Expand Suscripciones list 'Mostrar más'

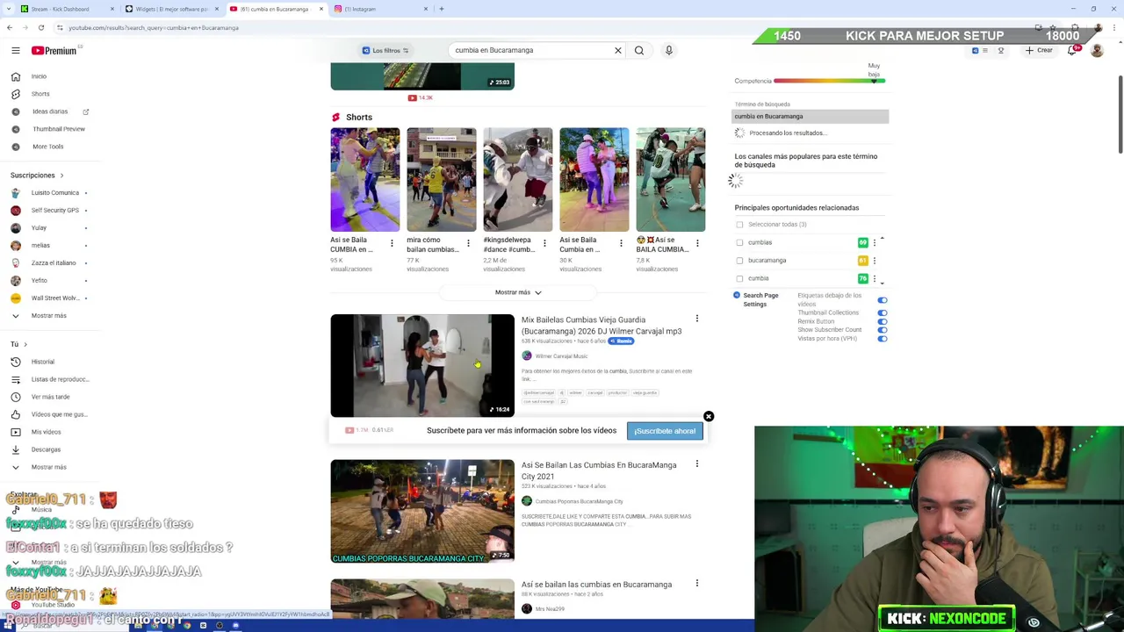coord(48,316)
